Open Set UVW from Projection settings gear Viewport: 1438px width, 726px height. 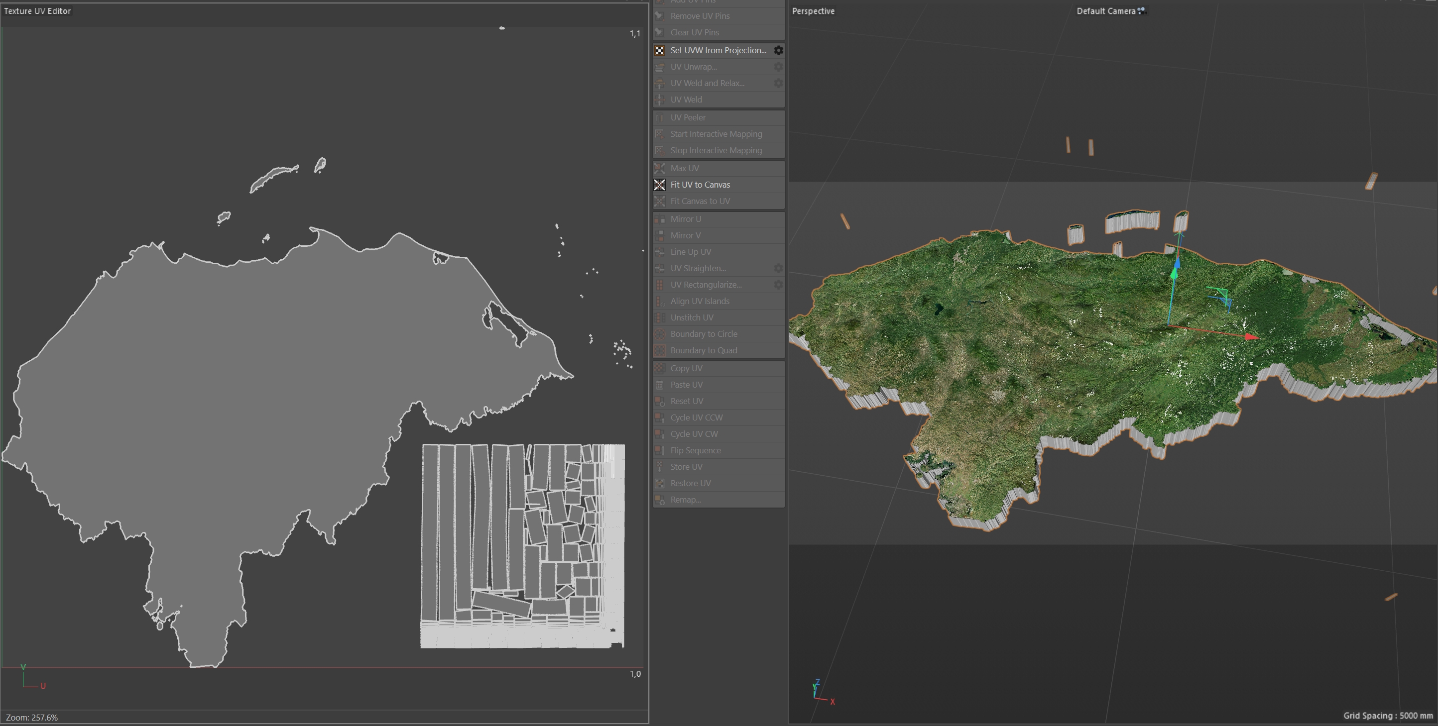pos(778,50)
